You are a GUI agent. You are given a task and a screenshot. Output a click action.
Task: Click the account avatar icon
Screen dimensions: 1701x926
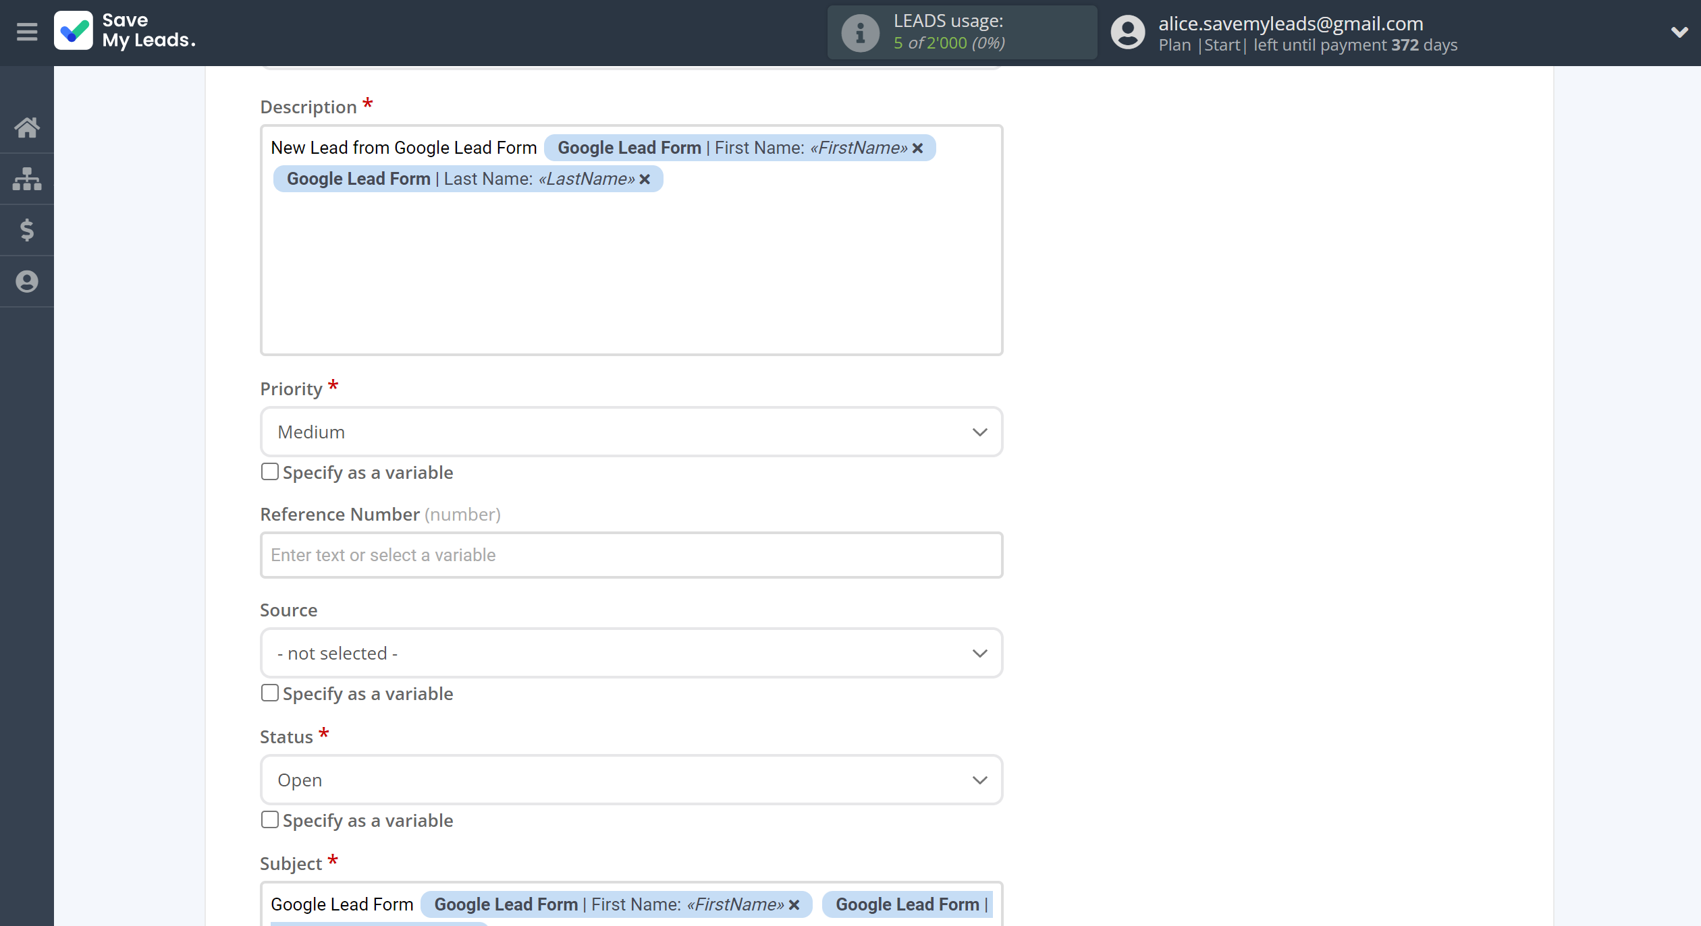coord(1128,32)
